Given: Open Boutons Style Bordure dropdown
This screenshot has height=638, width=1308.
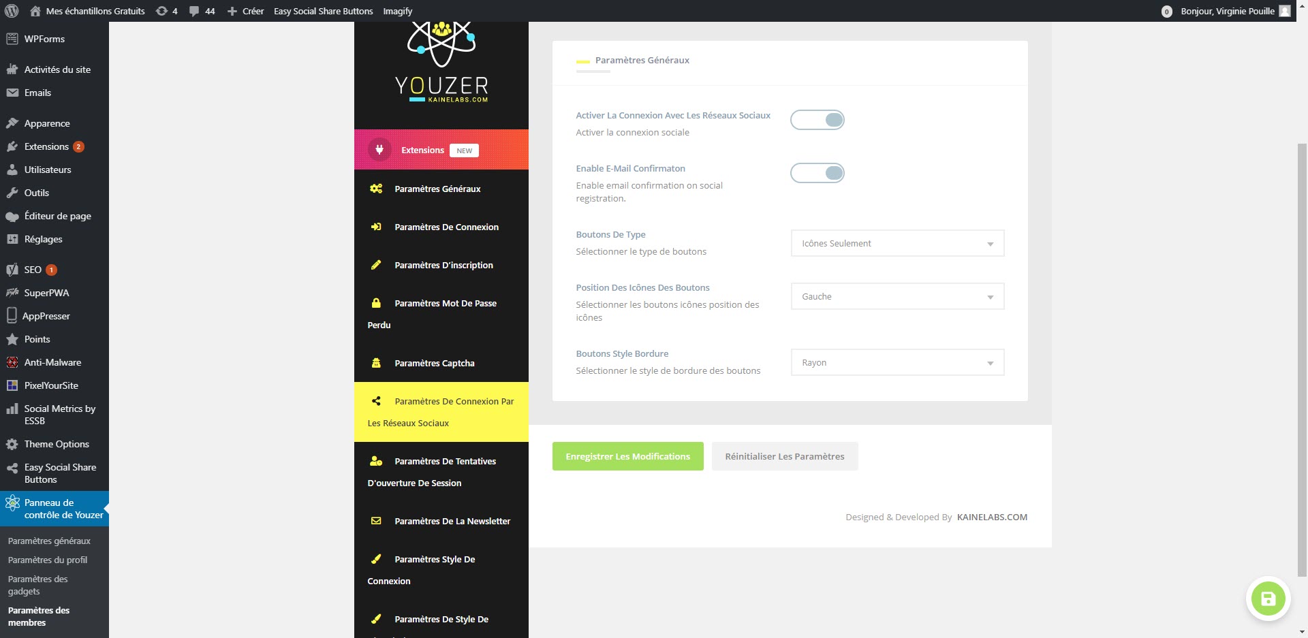Looking at the screenshot, I should (897, 362).
